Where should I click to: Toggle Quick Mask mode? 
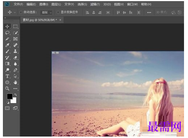pos(7,108)
